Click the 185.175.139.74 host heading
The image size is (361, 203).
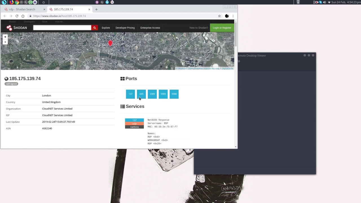(25, 79)
